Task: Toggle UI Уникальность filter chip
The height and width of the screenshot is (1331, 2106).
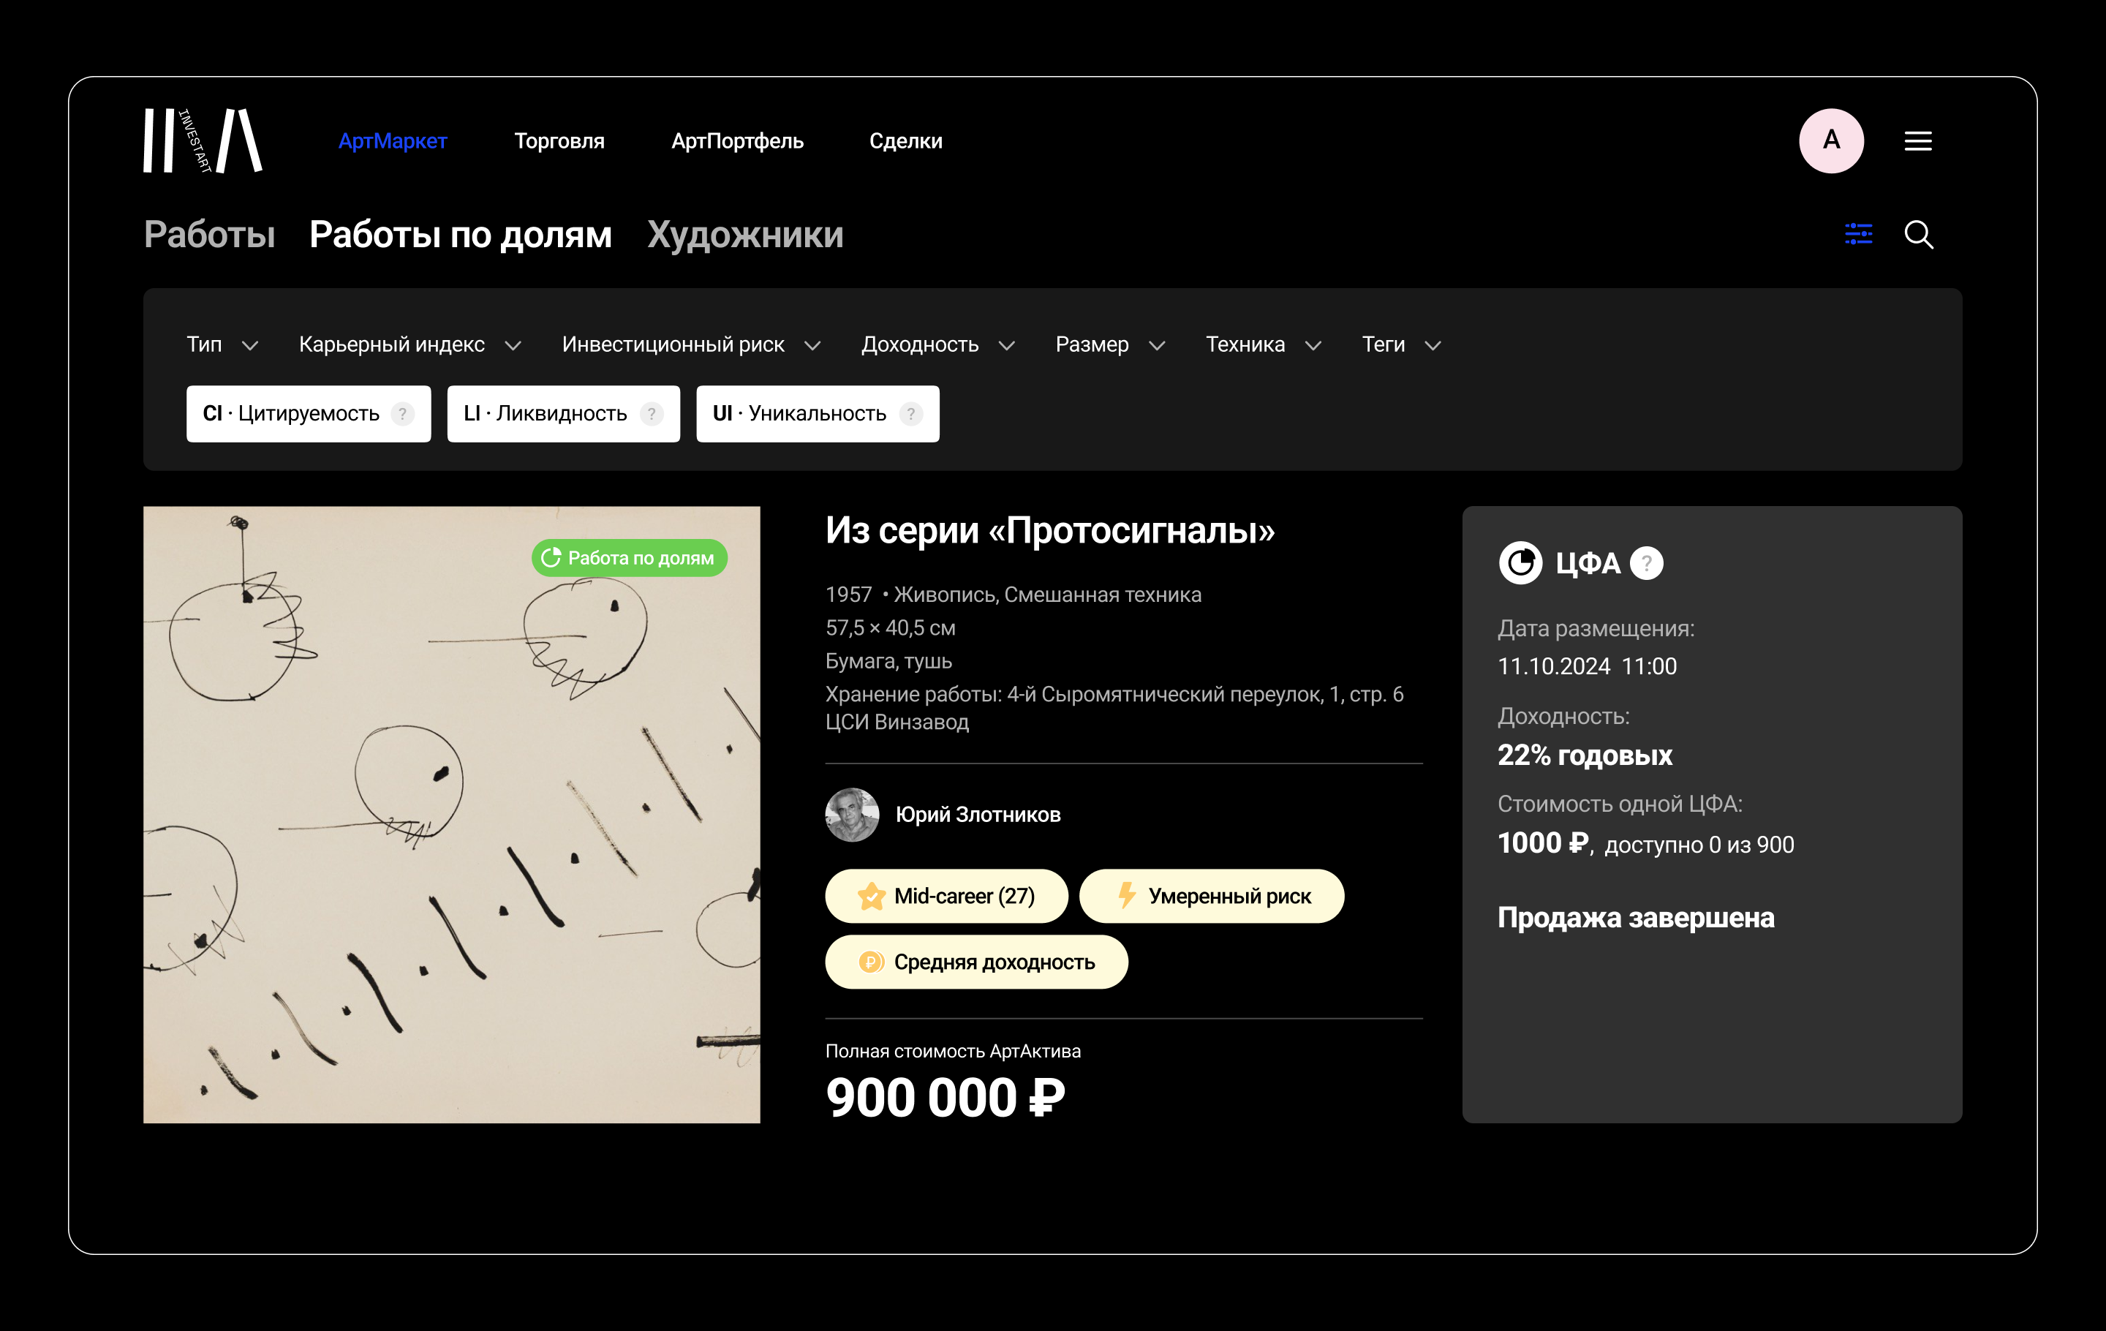Action: click(x=817, y=414)
